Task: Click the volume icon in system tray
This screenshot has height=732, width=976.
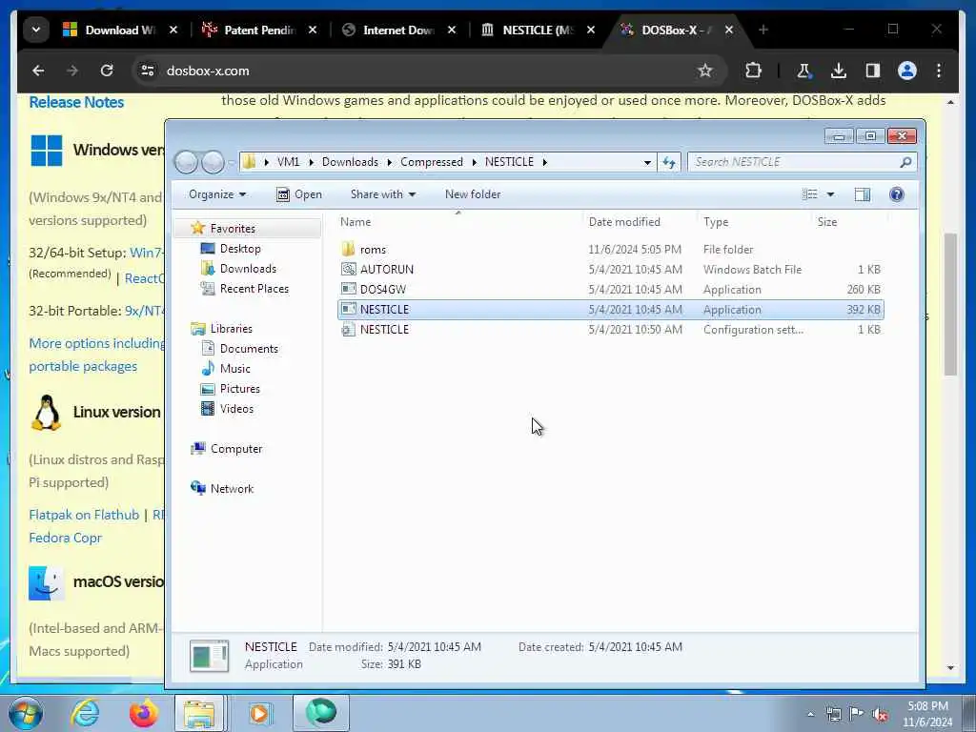Action: pos(880,714)
